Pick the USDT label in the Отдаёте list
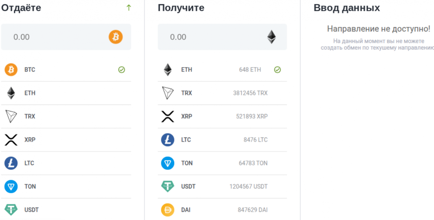This screenshot has width=434, height=220. point(32,210)
